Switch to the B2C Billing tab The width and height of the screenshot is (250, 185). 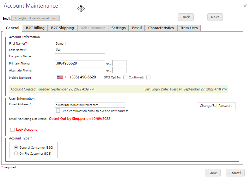[x=35, y=28]
